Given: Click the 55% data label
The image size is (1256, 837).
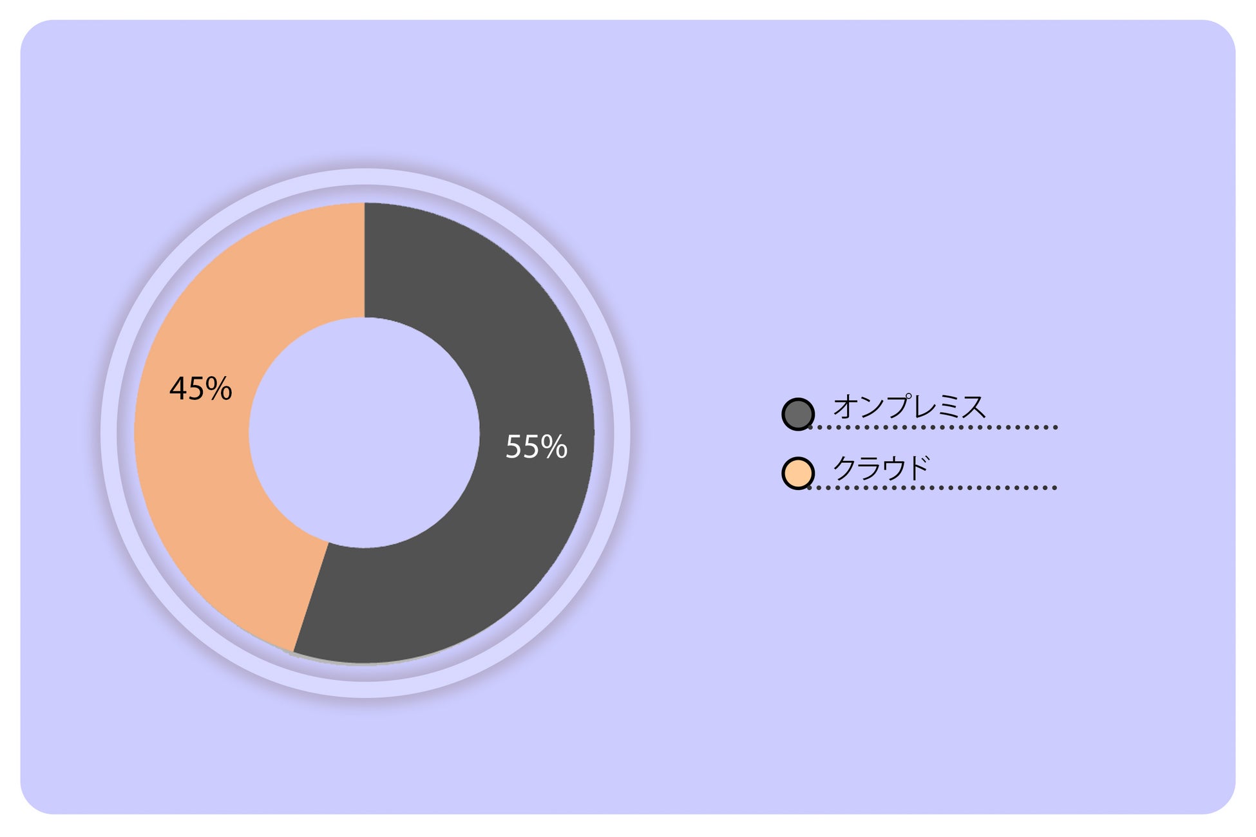Looking at the screenshot, I should point(536,447).
